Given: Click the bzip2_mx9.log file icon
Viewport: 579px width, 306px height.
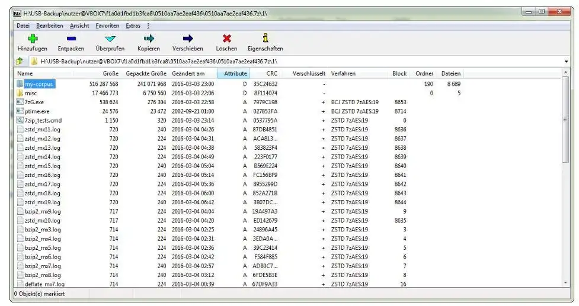Looking at the screenshot, I should click(x=20, y=211).
